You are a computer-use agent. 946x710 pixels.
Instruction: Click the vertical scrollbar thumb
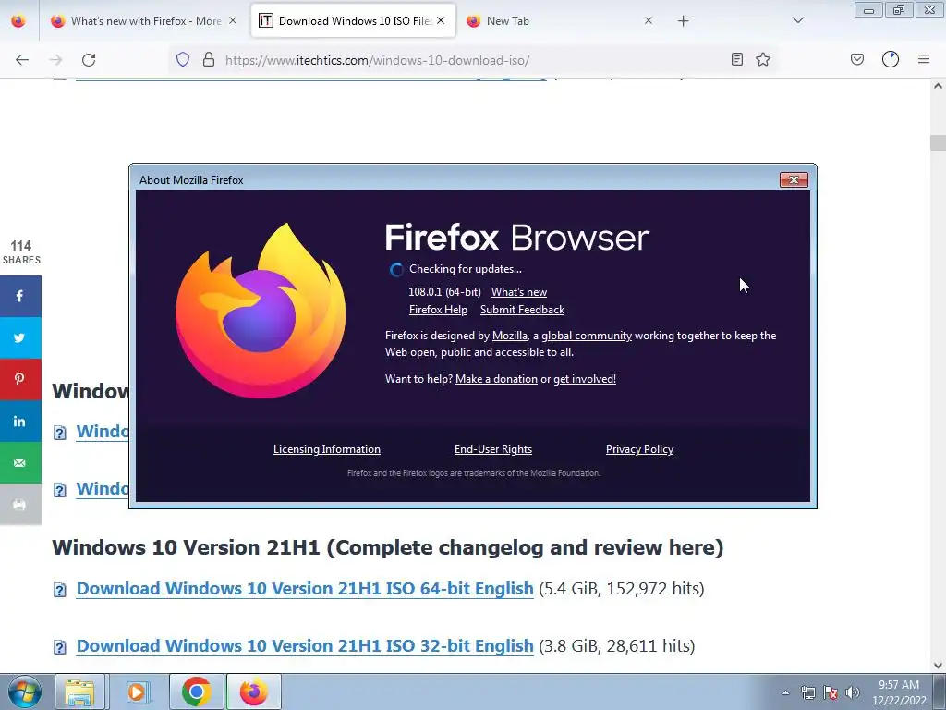coord(938,142)
